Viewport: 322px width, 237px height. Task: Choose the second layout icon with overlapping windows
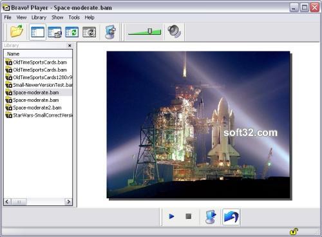tap(55, 32)
